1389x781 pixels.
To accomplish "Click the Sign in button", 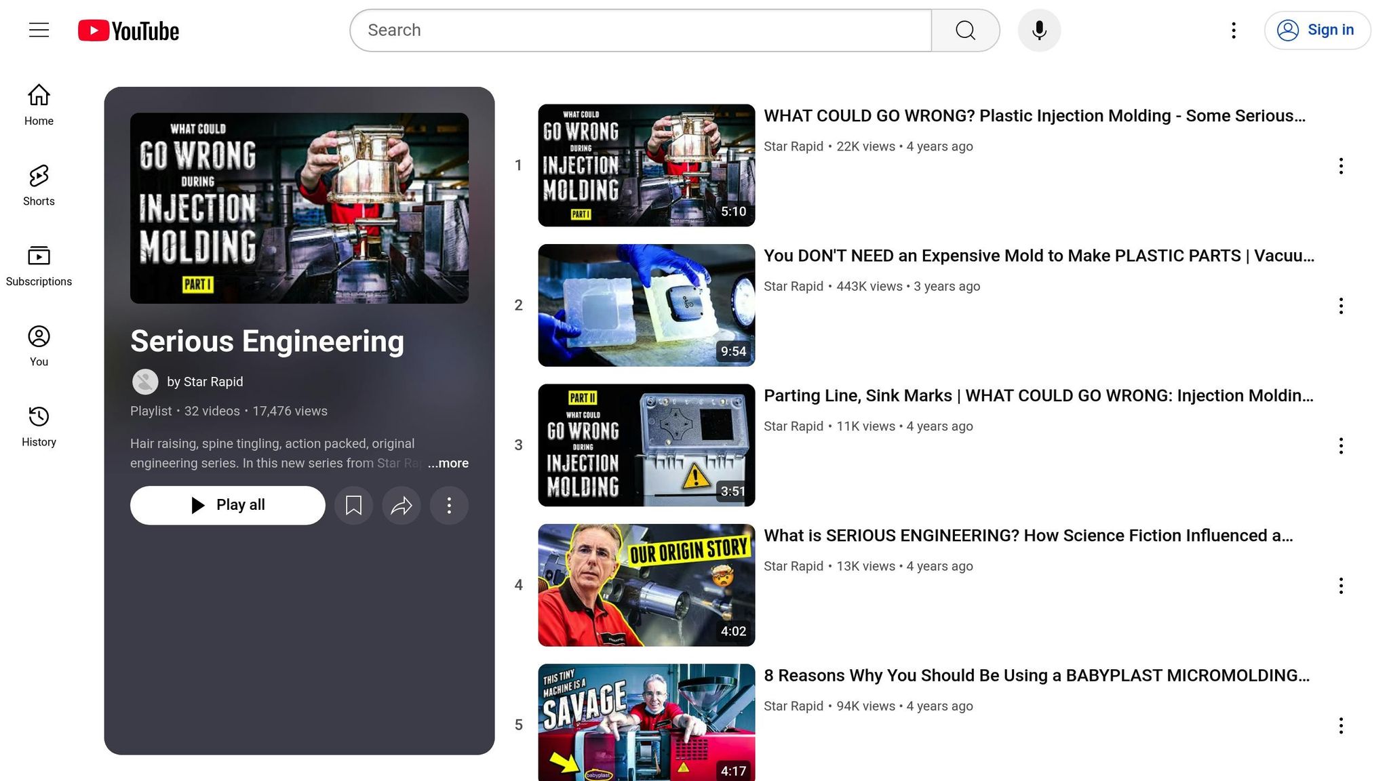I will [1317, 31].
